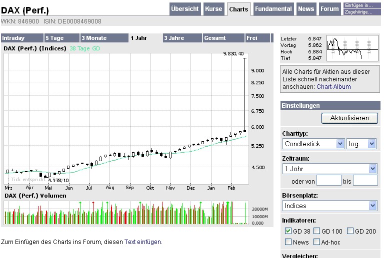Open the Börsenplatz Indices dropdown
The image size is (384, 258).
tap(329, 206)
